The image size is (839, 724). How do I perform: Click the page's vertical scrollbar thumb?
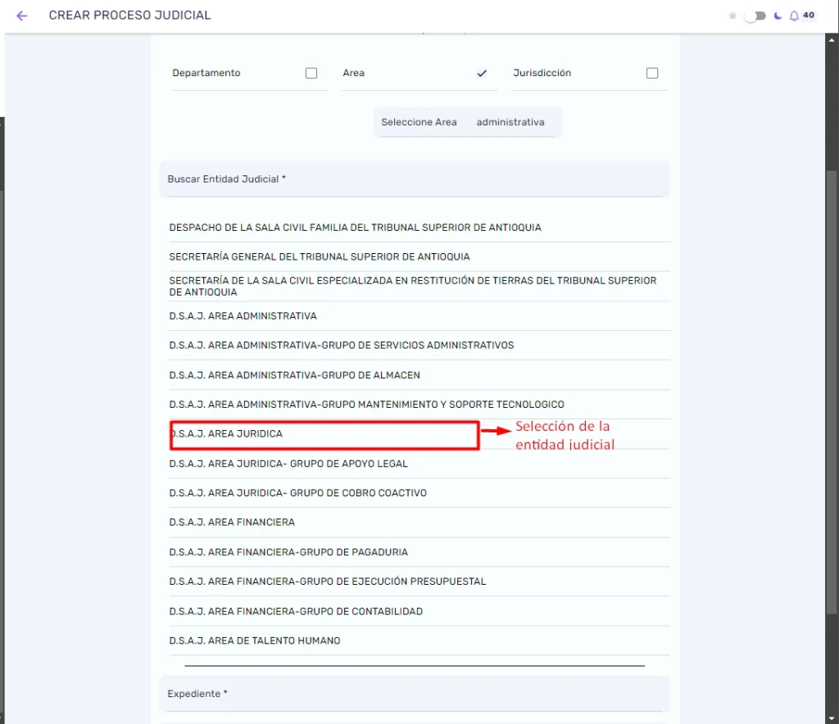pos(832,393)
